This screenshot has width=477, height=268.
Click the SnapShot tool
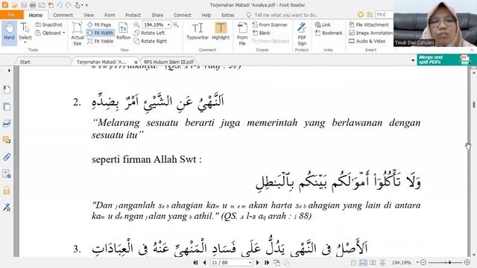(48, 25)
